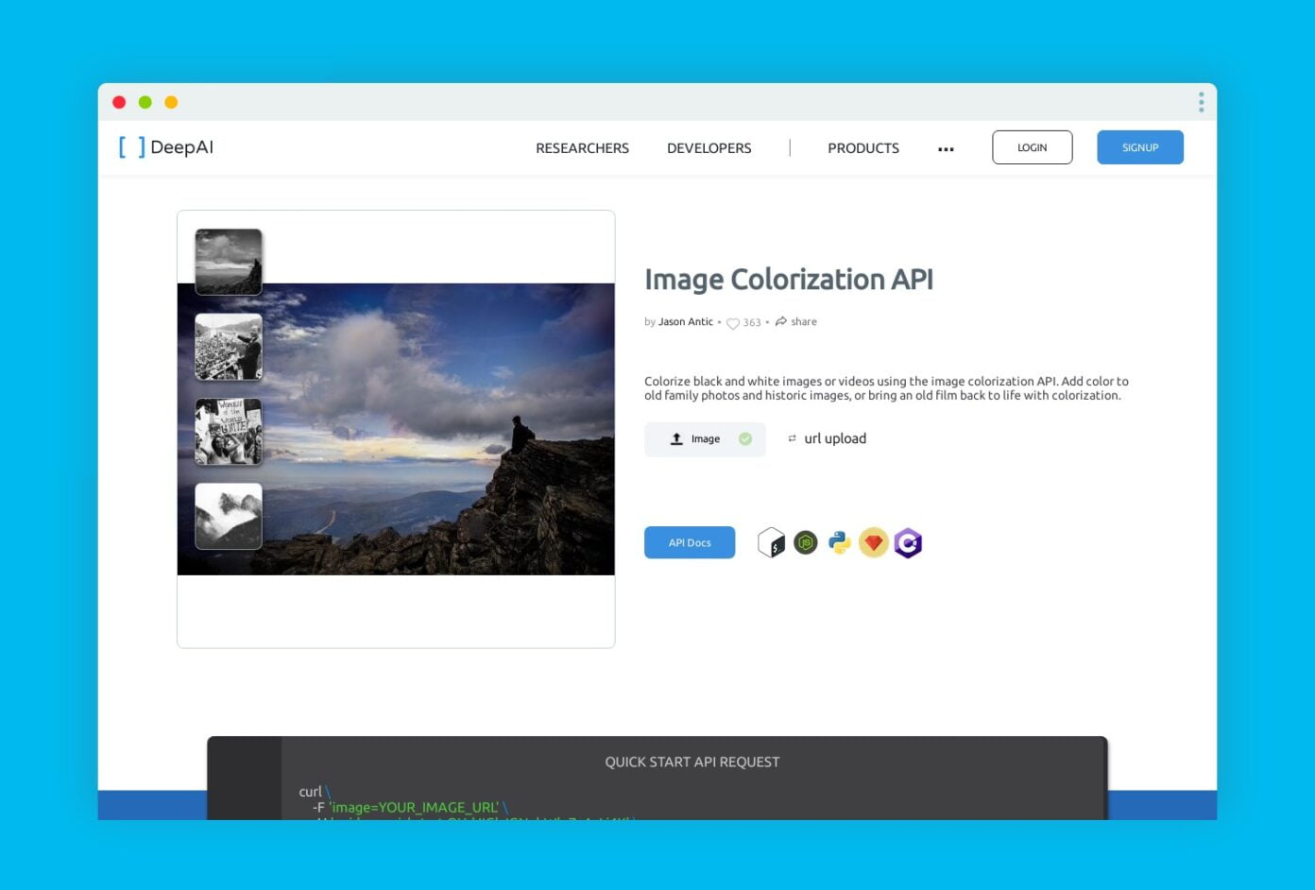Open the browser window options menu
The image size is (1315, 890).
click(x=1201, y=101)
